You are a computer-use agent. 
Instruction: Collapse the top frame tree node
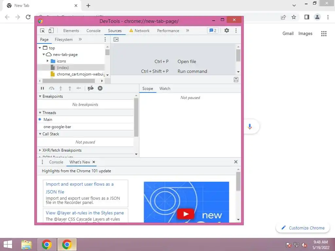coord(40,48)
